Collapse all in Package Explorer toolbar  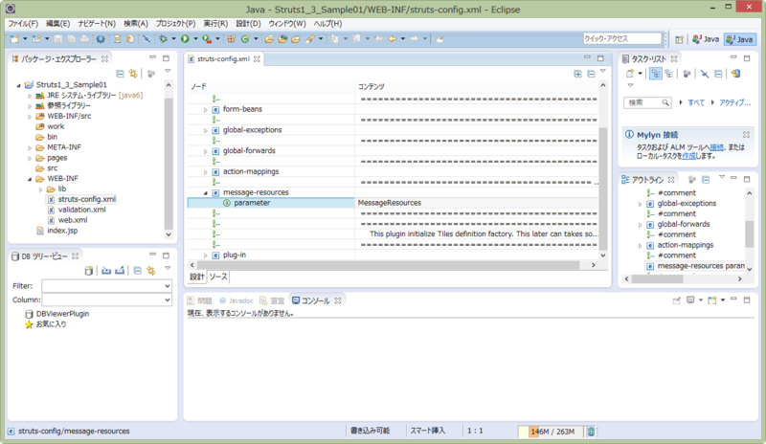(120, 74)
